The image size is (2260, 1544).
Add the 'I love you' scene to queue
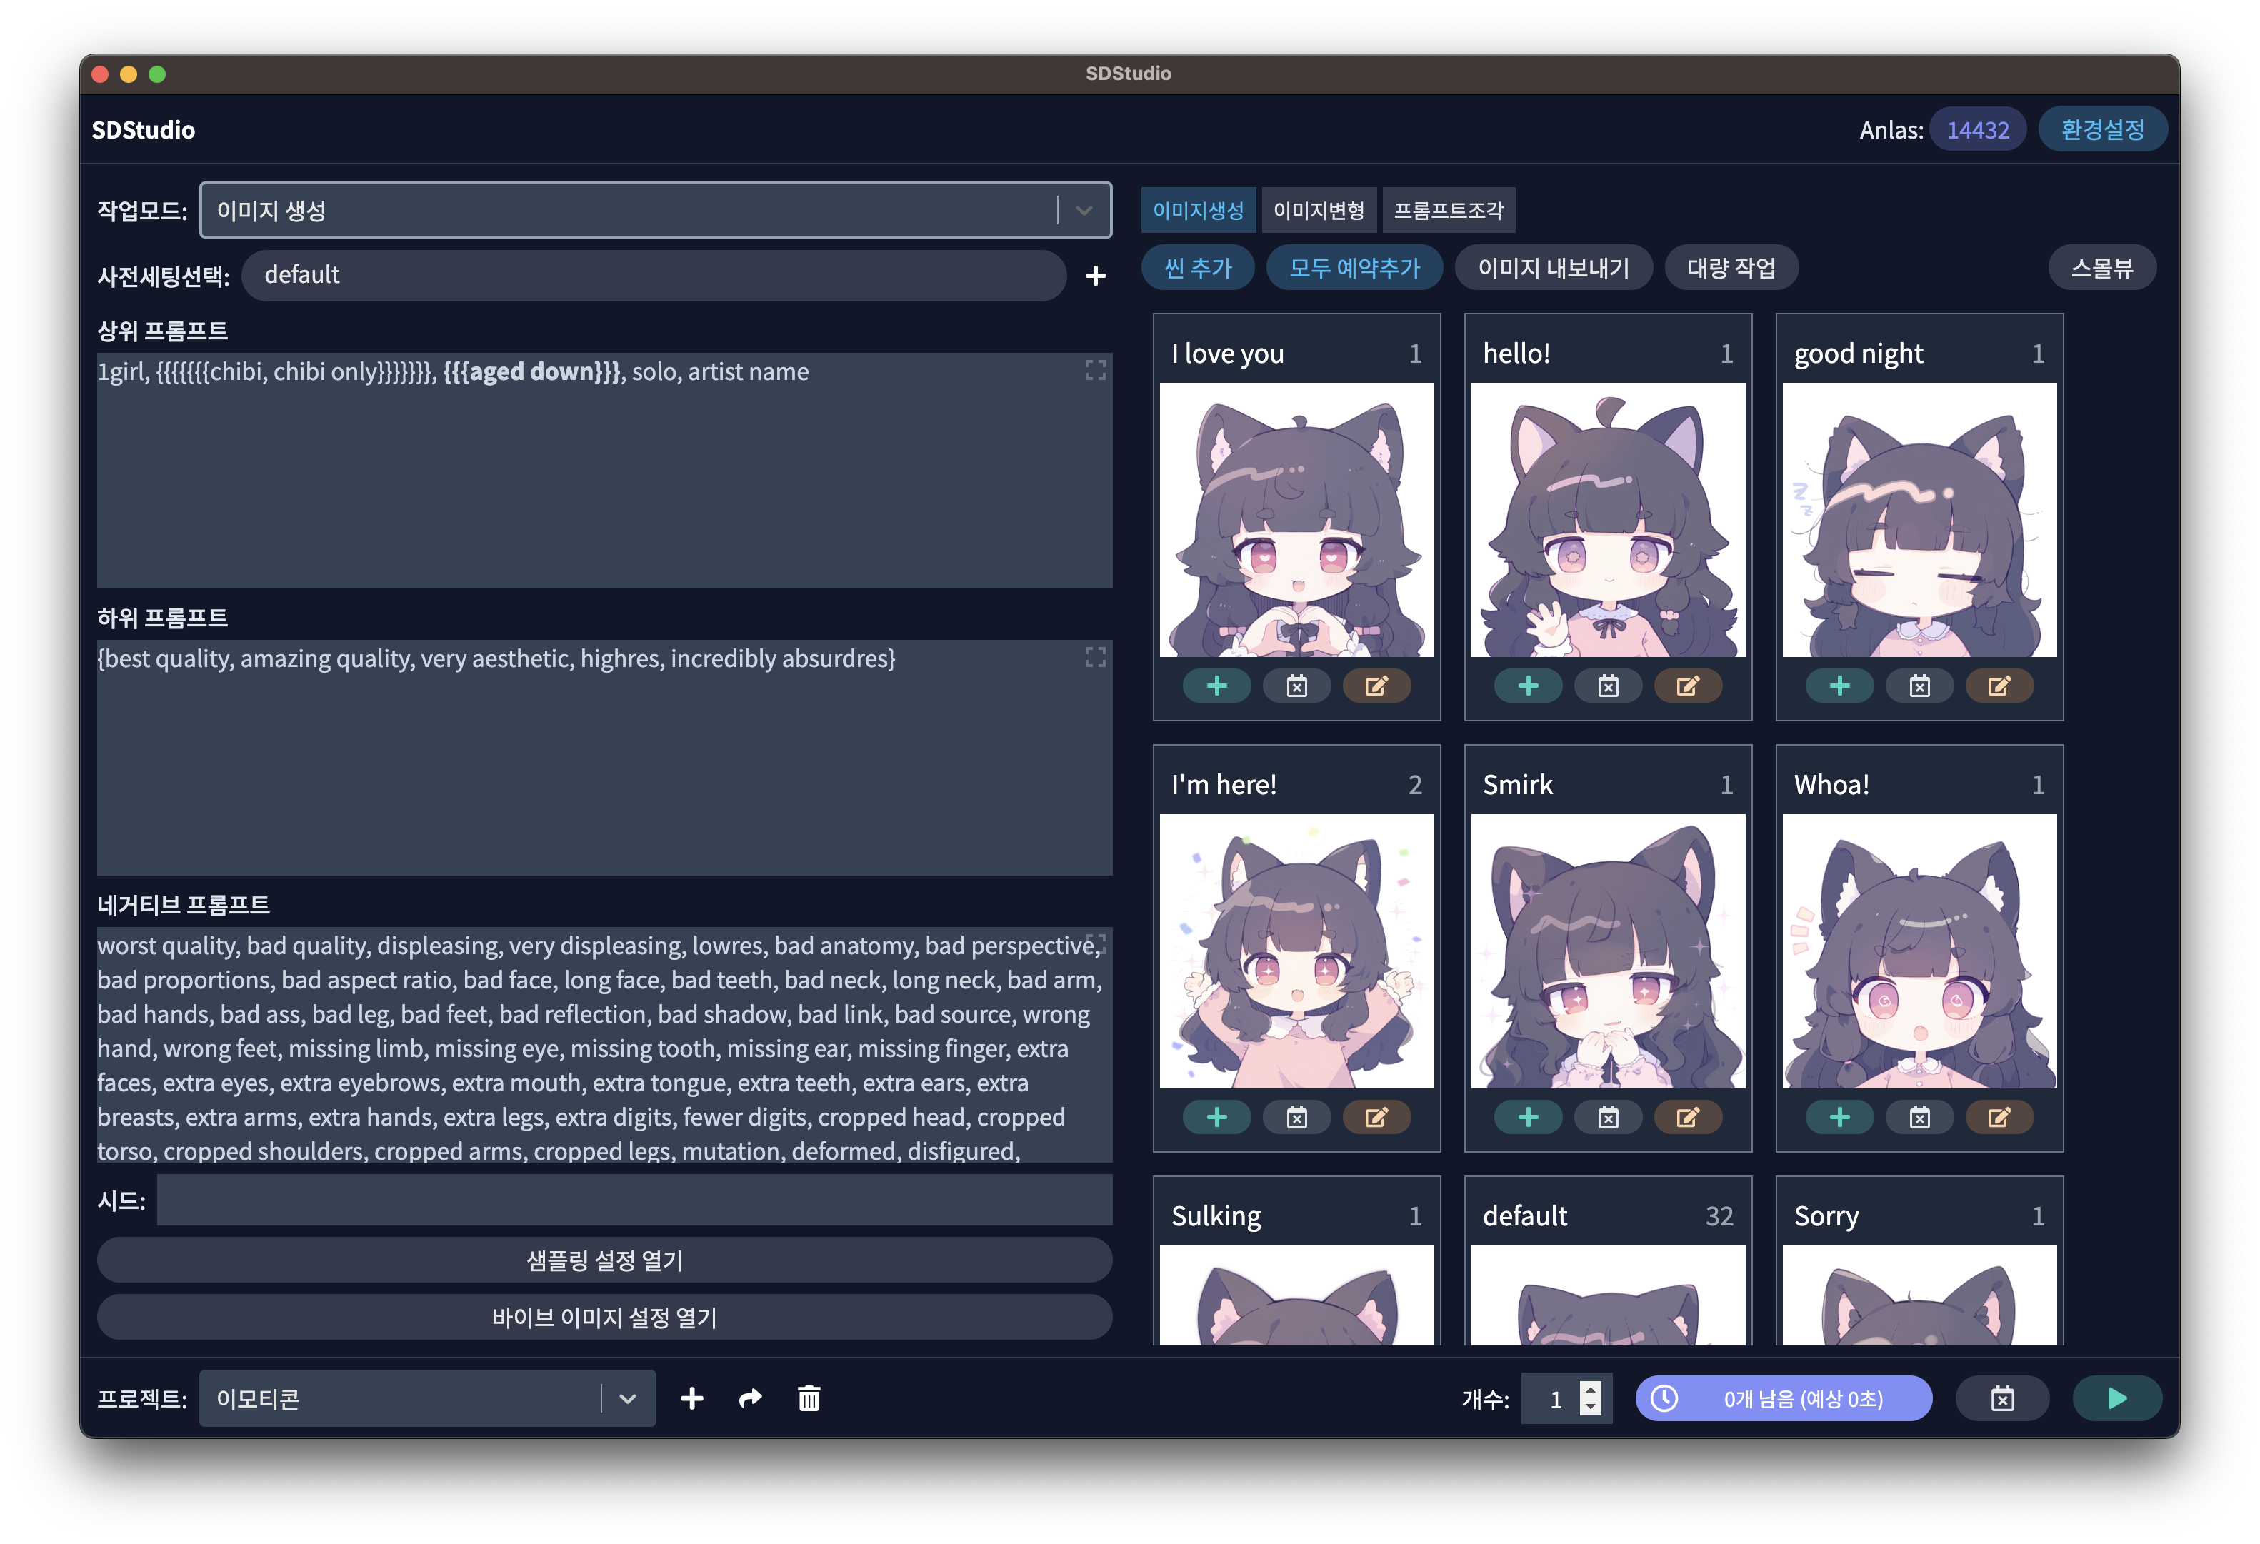[x=1216, y=686]
